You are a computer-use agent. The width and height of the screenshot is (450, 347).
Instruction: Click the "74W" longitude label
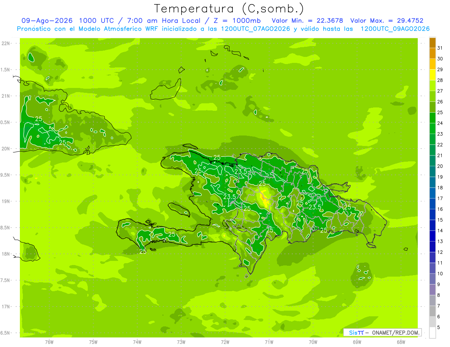[x=137, y=342]
